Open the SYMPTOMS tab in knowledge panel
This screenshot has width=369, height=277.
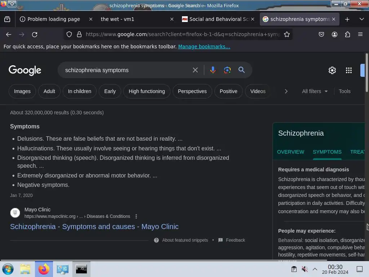pyautogui.click(x=327, y=152)
